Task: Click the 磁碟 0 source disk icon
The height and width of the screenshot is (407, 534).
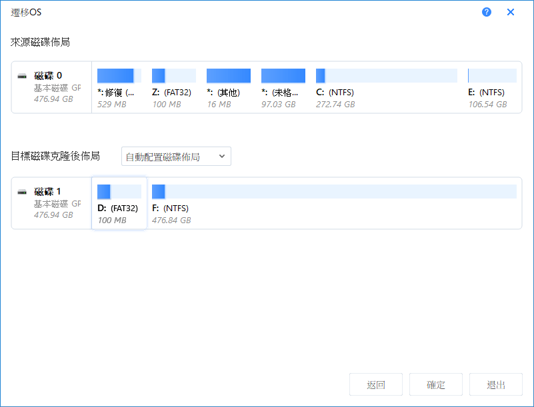Action: click(x=23, y=76)
